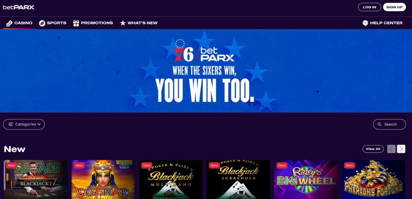Image resolution: width=412 pixels, height=199 pixels.
Task: Show next New games with right arrow
Action: point(401,149)
